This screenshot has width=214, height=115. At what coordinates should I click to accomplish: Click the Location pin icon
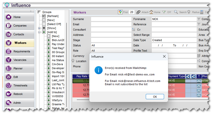coord(73,61)
